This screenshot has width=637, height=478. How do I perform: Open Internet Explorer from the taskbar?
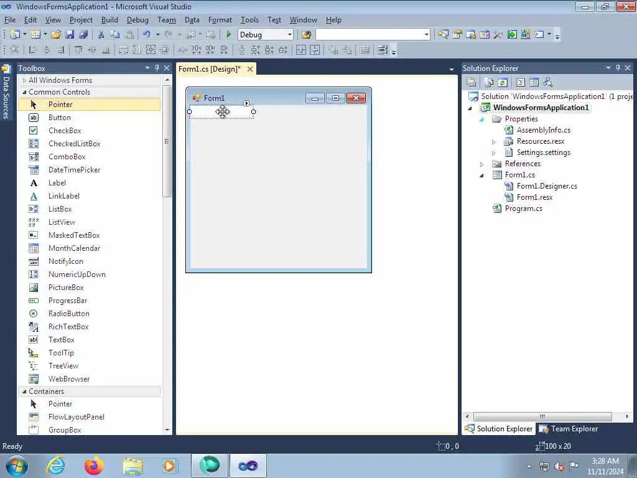(55, 466)
